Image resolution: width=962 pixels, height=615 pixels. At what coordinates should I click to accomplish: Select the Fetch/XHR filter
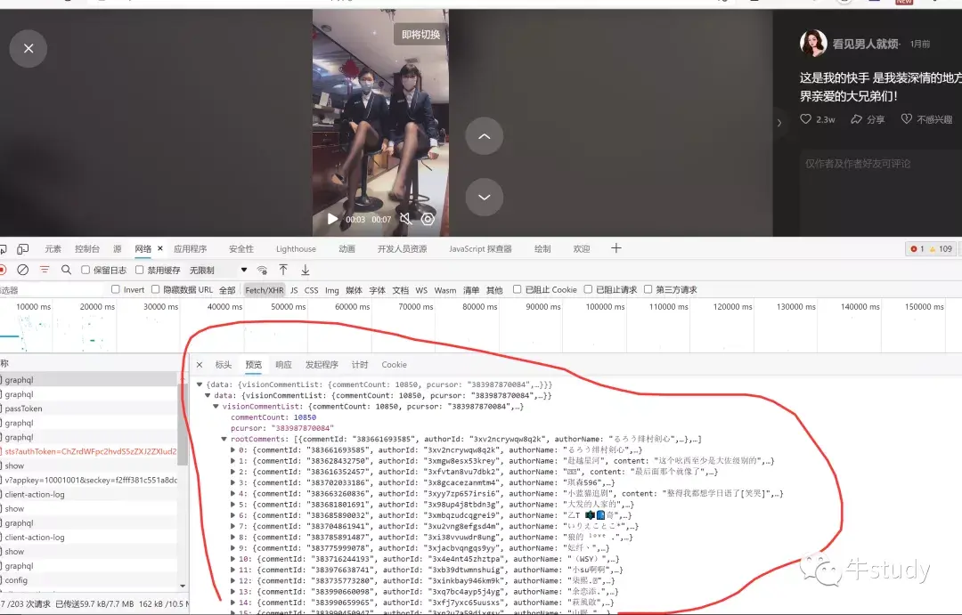pos(265,290)
